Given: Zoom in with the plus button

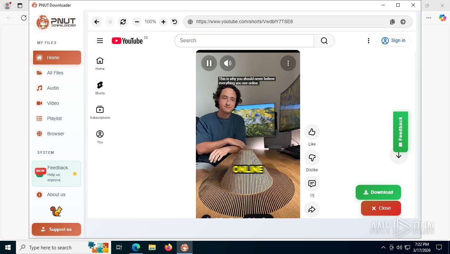Looking at the screenshot, I should [163, 22].
